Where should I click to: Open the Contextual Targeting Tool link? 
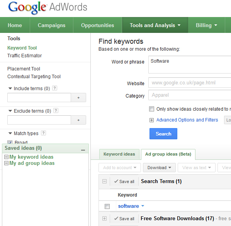[34, 77]
